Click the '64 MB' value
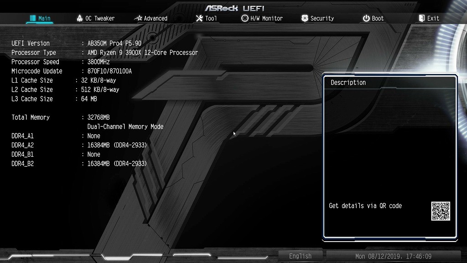Viewport: 467px width, 263px height. click(89, 99)
